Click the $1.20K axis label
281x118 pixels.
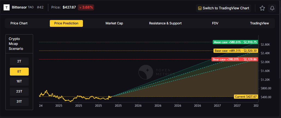point(266,80)
